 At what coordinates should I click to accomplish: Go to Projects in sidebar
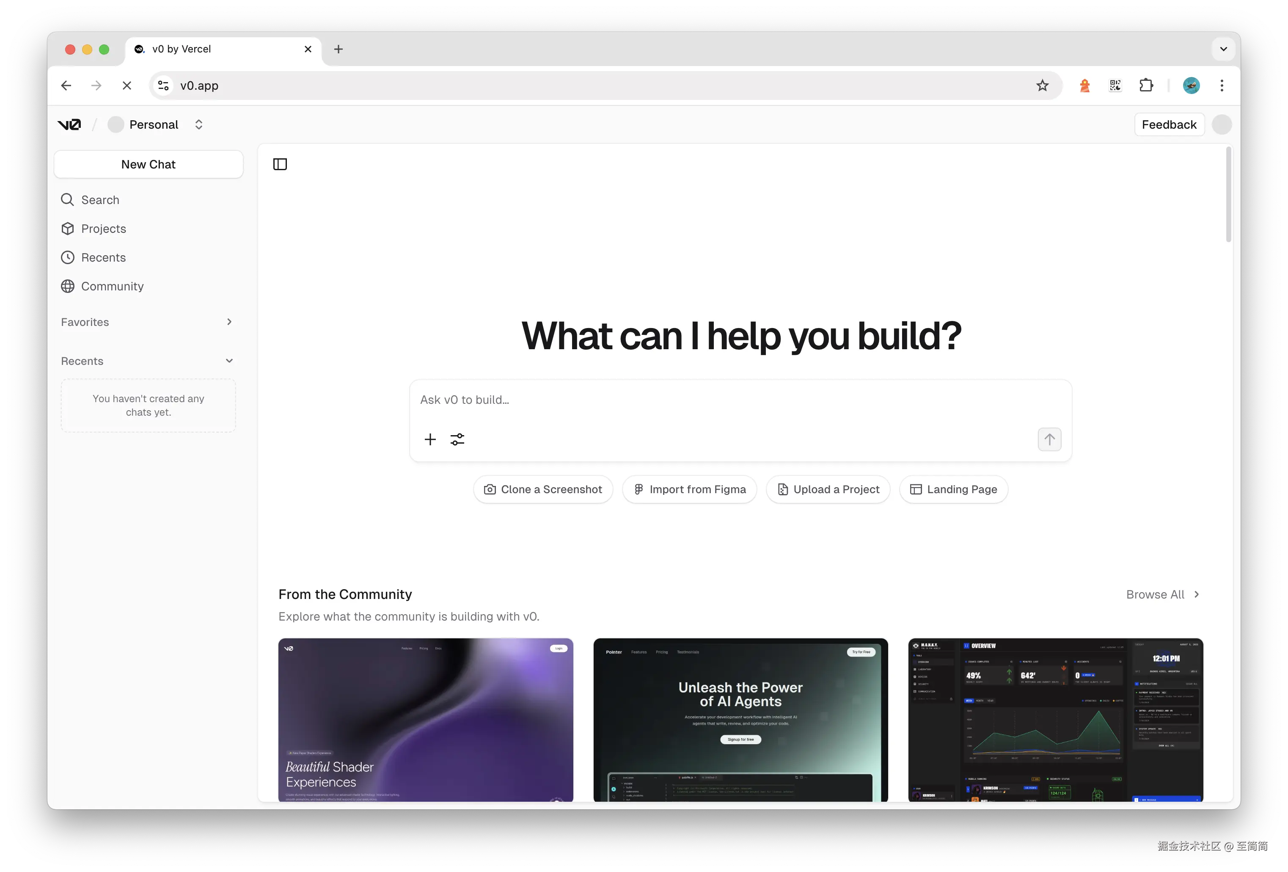[103, 229]
